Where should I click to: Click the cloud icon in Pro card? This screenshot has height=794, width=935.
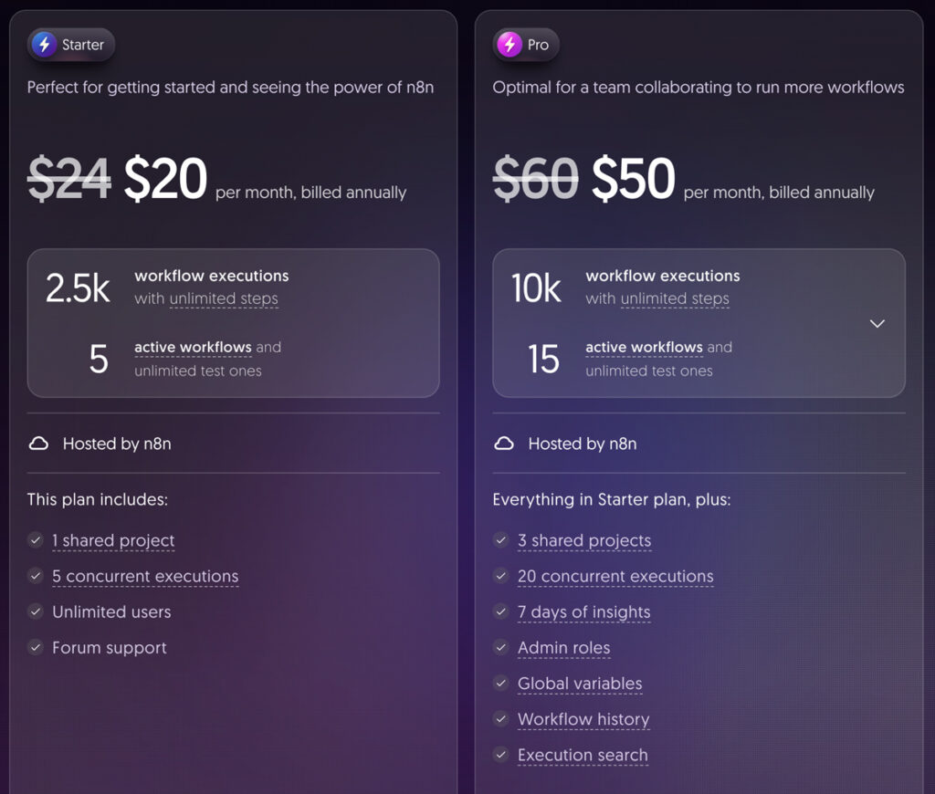[x=504, y=444]
